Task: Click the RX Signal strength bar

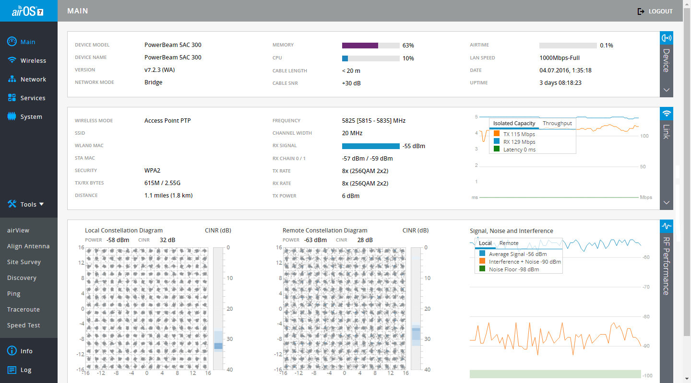Action: [371, 146]
